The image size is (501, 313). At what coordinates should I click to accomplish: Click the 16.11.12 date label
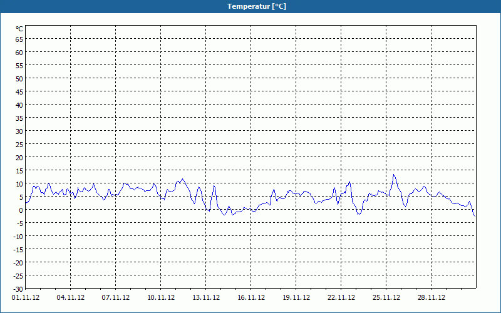251,298
